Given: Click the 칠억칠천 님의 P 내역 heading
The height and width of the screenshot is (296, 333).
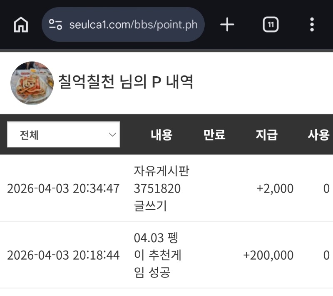Looking at the screenshot, I should pyautogui.click(x=126, y=82).
